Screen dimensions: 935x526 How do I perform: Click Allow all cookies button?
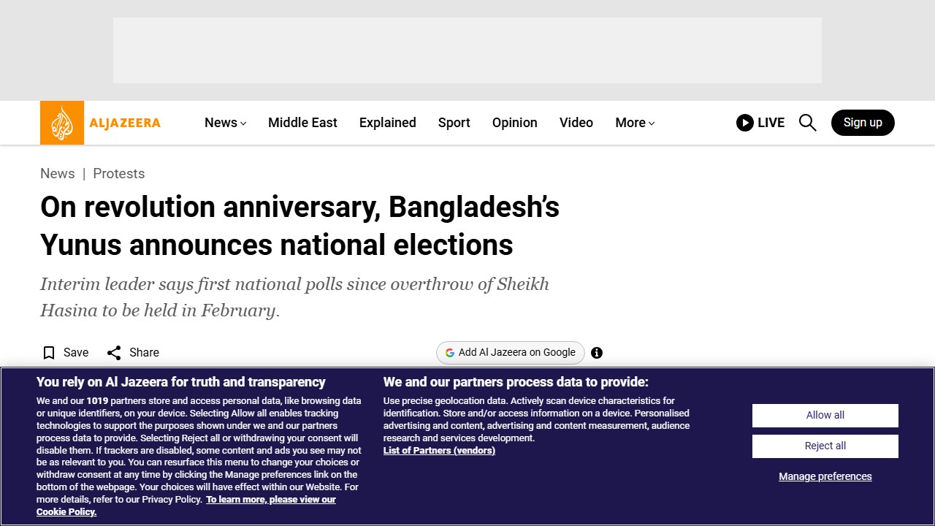(825, 416)
